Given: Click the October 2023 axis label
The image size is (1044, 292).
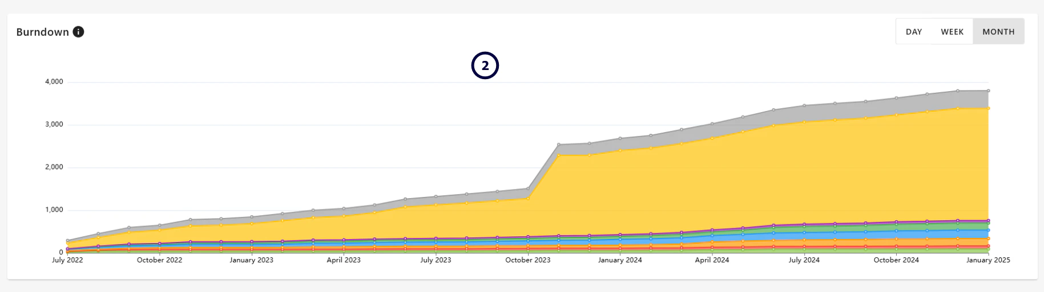Looking at the screenshot, I should click(x=528, y=260).
